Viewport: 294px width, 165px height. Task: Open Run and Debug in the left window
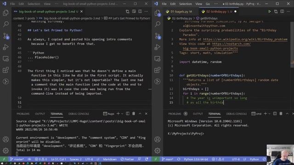[x=6, y=47]
